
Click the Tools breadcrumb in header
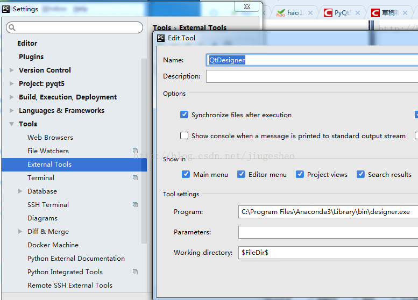(x=162, y=28)
